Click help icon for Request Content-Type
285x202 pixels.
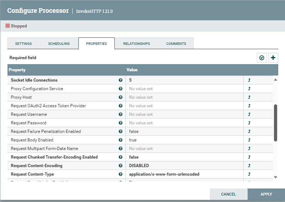[x=120, y=174]
